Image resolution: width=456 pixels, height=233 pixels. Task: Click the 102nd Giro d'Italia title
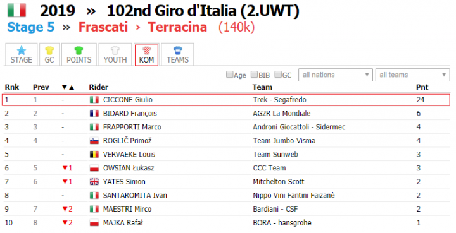pyautogui.click(x=203, y=11)
